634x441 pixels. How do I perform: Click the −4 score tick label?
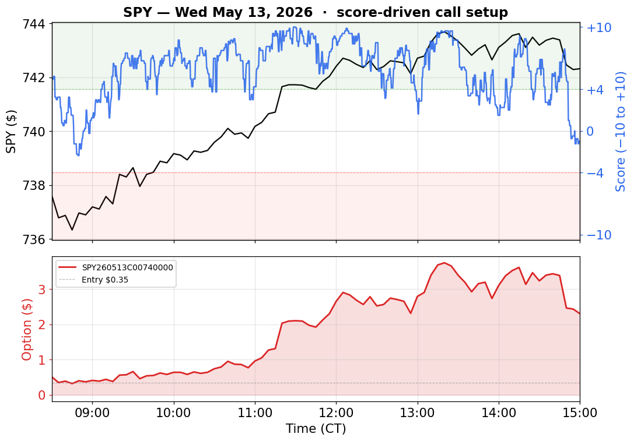pyautogui.click(x=595, y=173)
